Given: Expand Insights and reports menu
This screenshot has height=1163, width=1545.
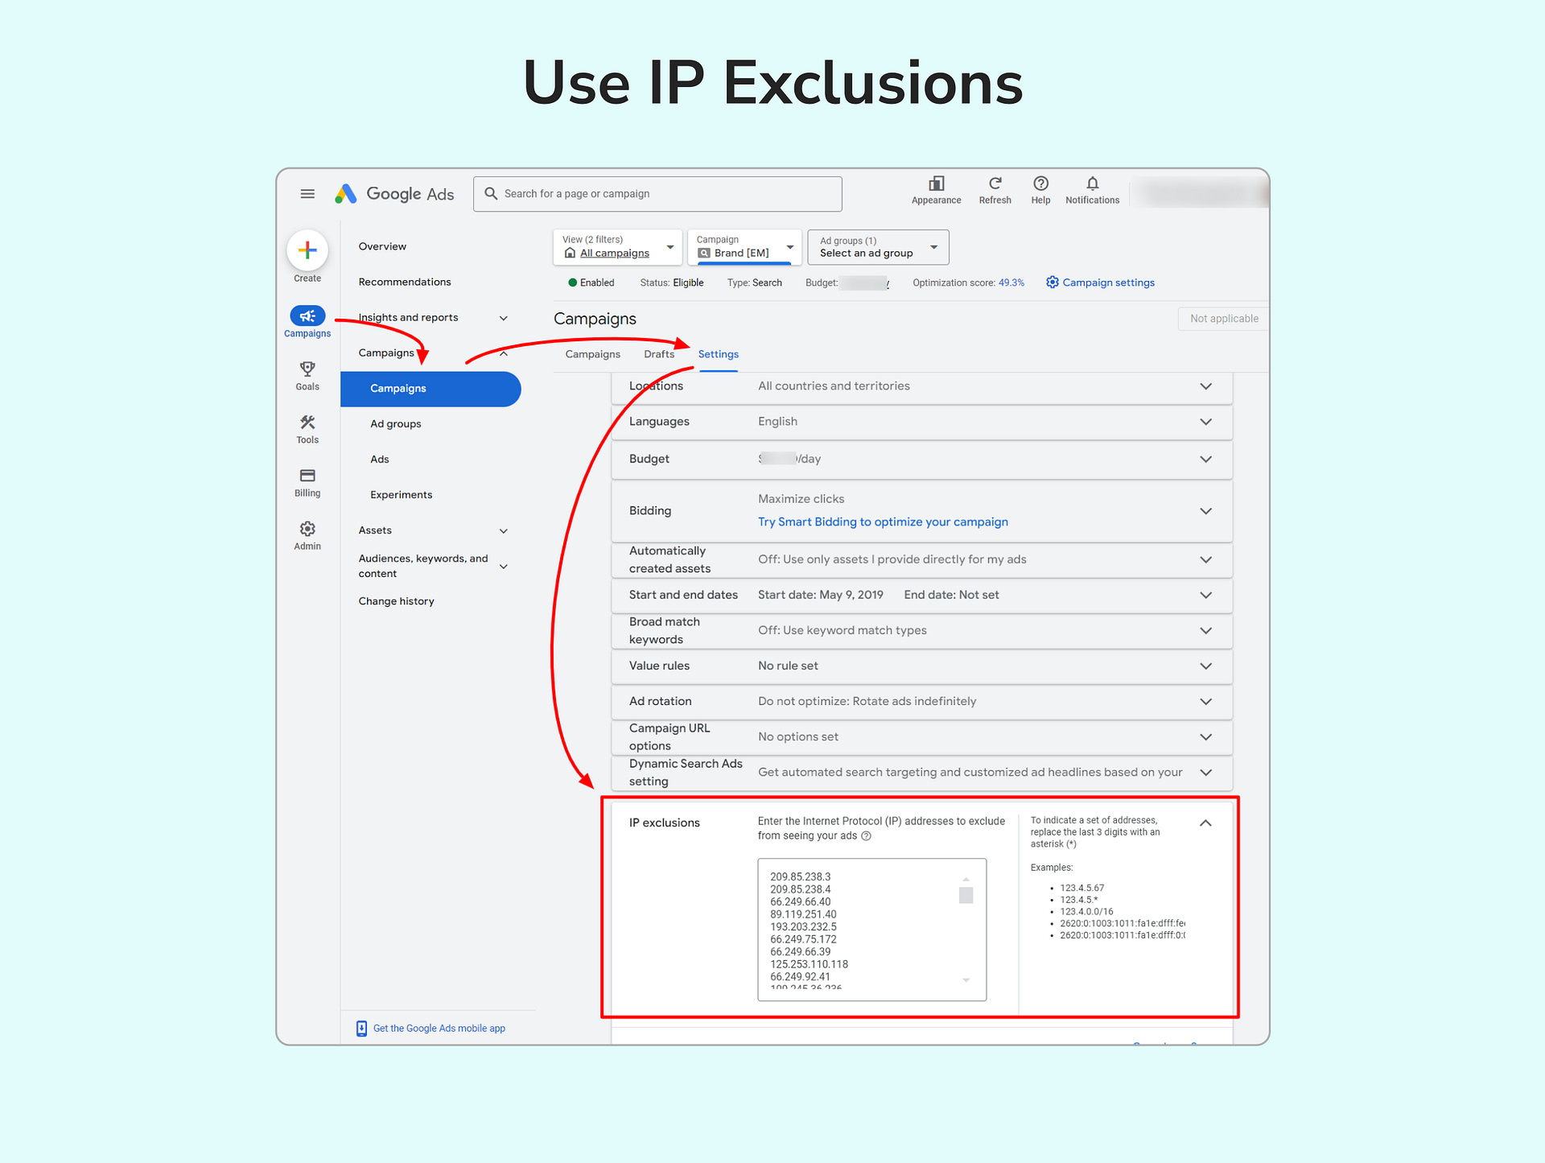Looking at the screenshot, I should tap(504, 318).
